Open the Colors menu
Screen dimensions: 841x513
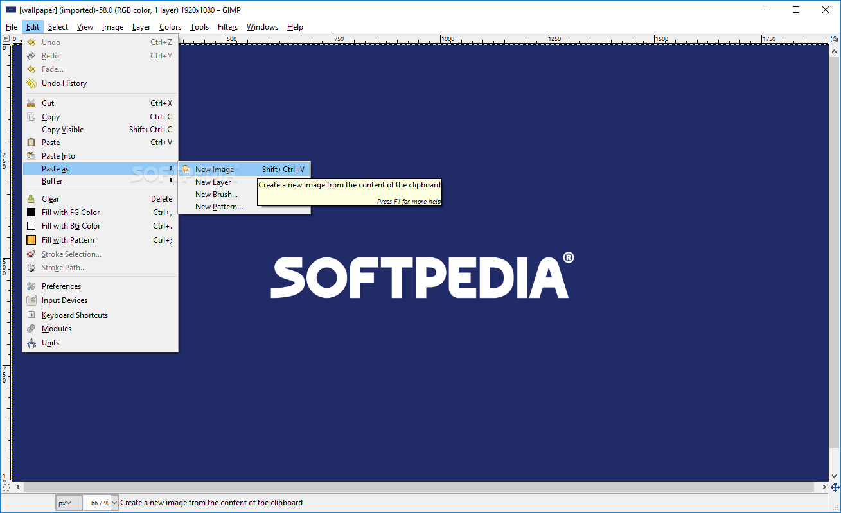click(x=170, y=27)
